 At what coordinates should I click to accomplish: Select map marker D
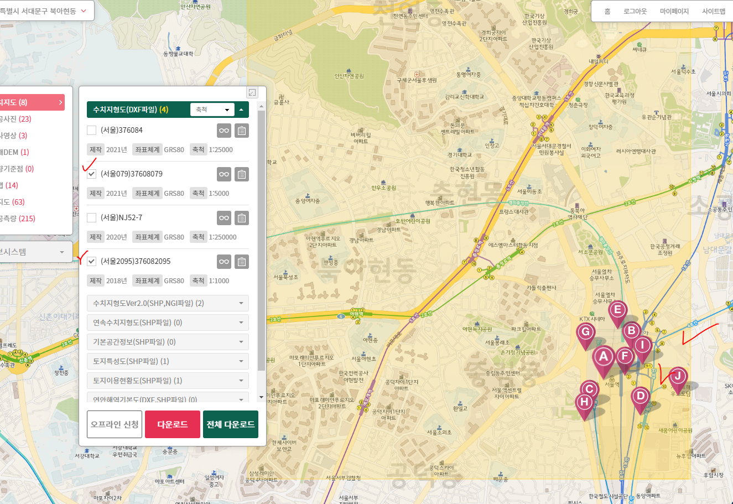pyautogui.click(x=641, y=398)
